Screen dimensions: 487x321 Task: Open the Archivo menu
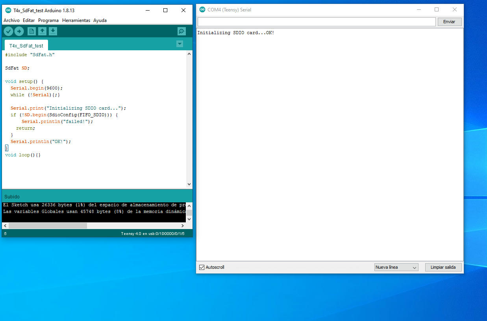(11, 20)
